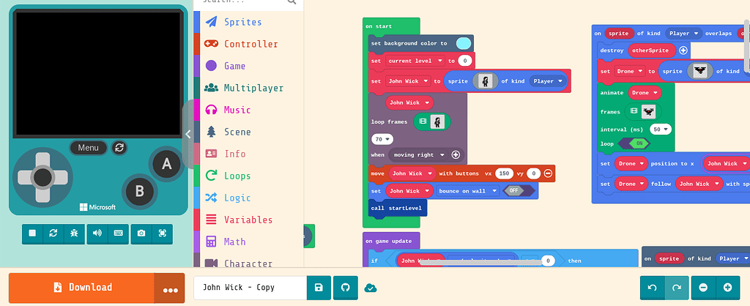Image resolution: width=750 pixels, height=306 pixels.
Task: Select the 'call startLevel' block
Action: pos(398,208)
